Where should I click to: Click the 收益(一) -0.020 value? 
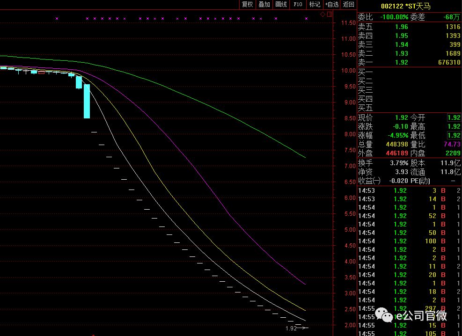(x=398, y=181)
